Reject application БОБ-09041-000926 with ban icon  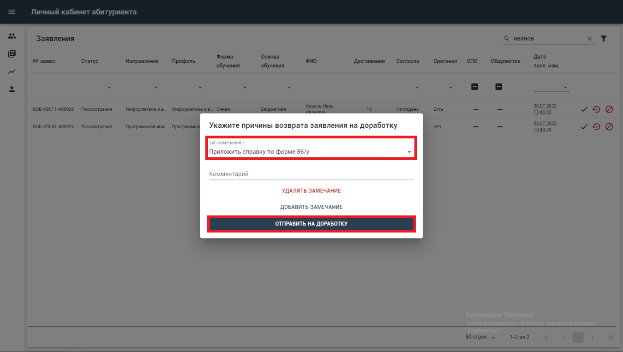pos(609,127)
